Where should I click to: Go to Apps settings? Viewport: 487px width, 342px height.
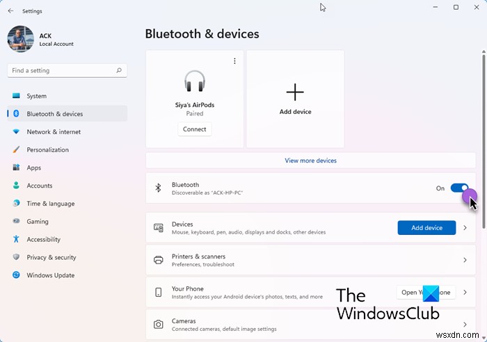(x=67, y=168)
